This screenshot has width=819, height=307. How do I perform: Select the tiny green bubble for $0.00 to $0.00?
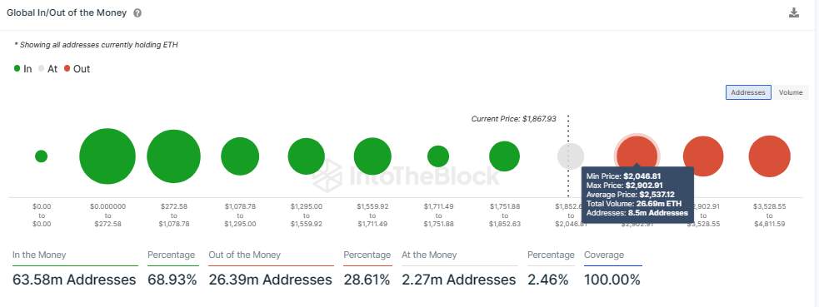click(x=42, y=156)
